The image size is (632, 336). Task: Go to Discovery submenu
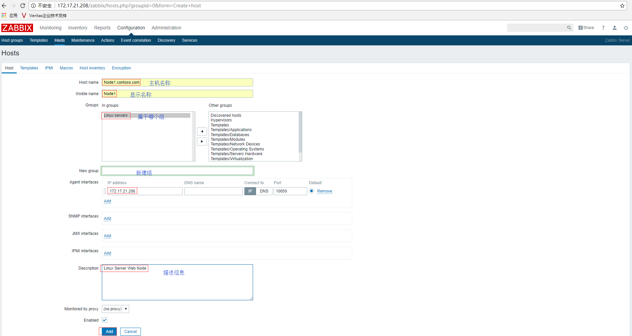(166, 40)
